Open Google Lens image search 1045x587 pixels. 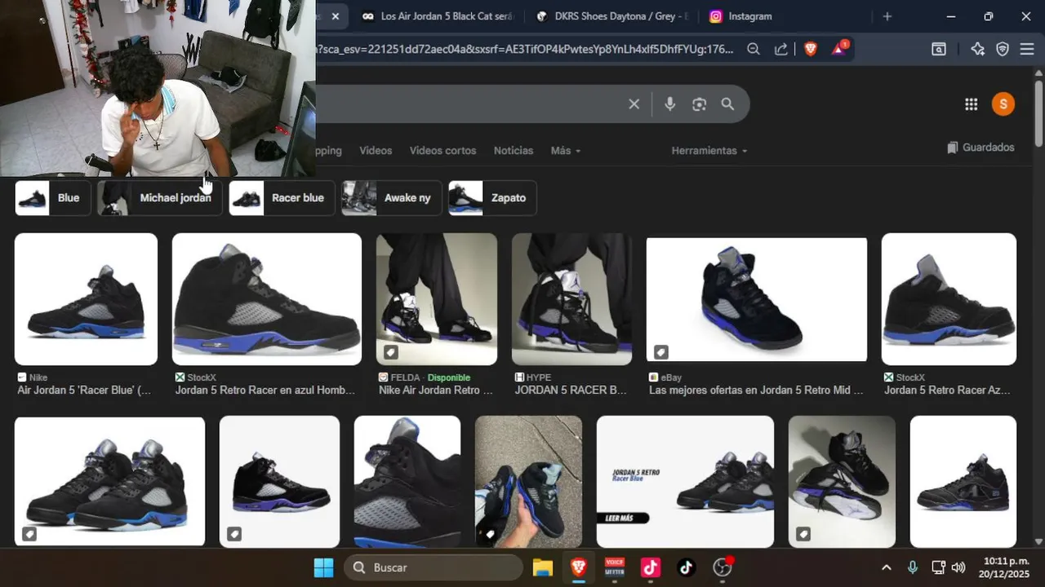click(699, 104)
